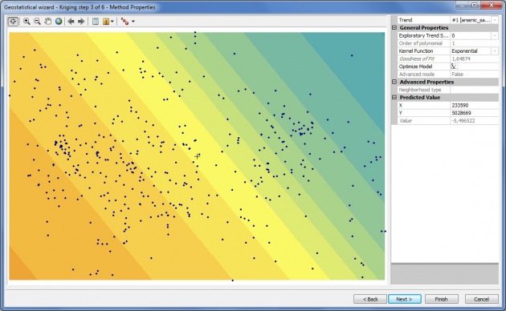506x311 pixels.
Task: Click the full extent globe icon
Action: (x=59, y=22)
